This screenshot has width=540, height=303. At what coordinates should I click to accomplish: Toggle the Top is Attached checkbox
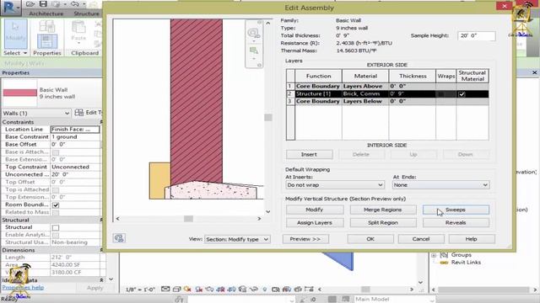click(x=56, y=189)
